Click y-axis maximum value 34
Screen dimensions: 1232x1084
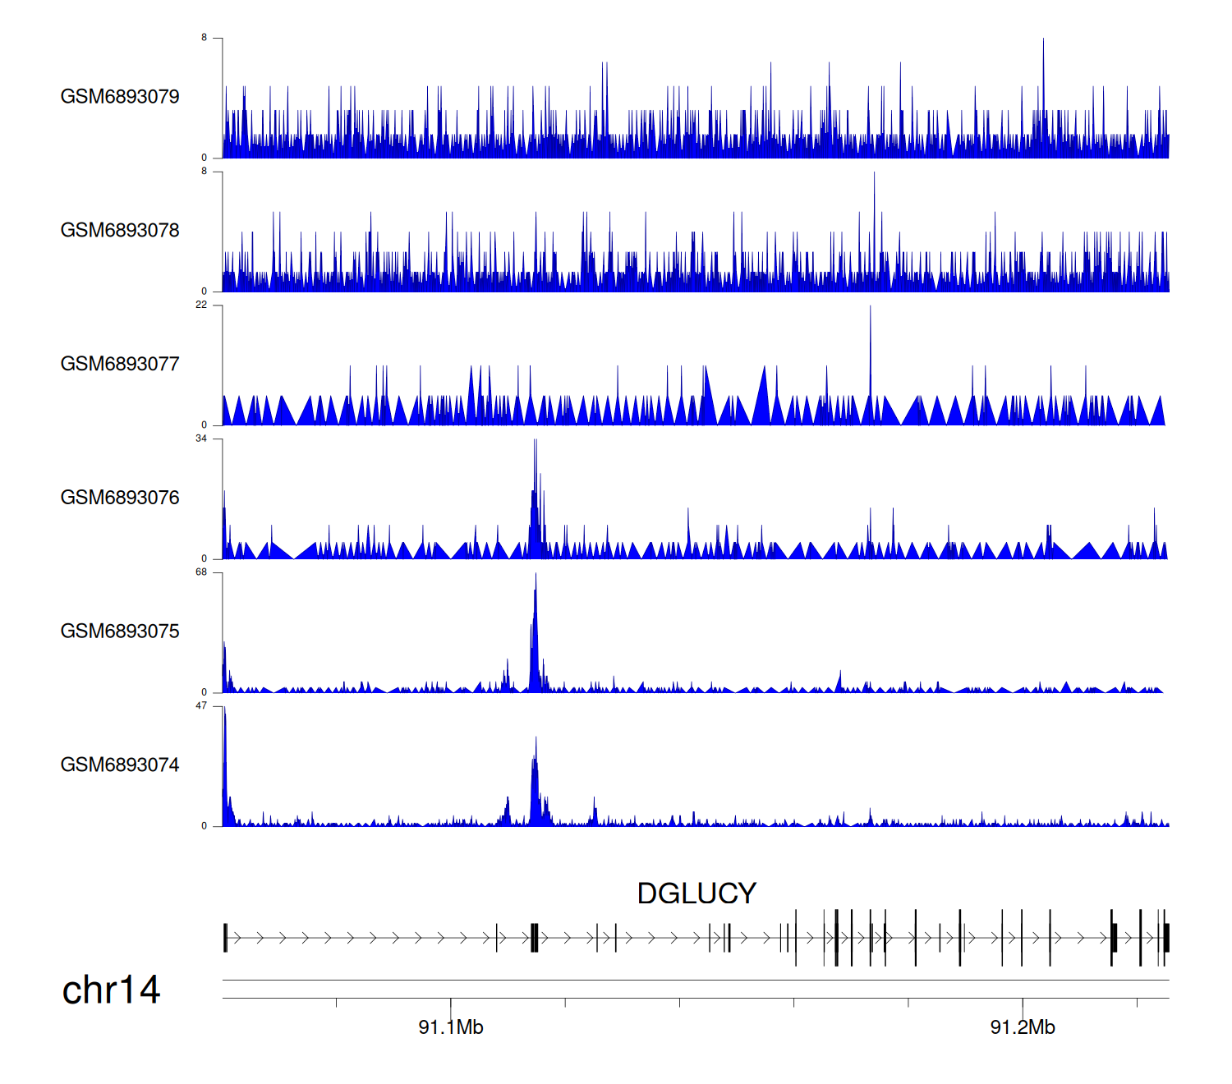click(201, 439)
